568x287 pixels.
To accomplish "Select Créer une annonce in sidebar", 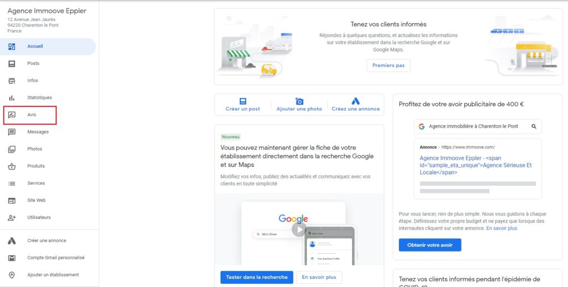I will (48, 240).
